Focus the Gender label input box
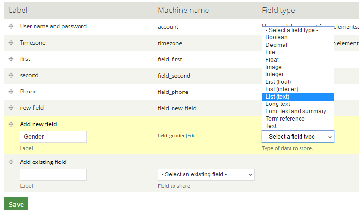The width and height of the screenshot is (359, 220). (53, 137)
